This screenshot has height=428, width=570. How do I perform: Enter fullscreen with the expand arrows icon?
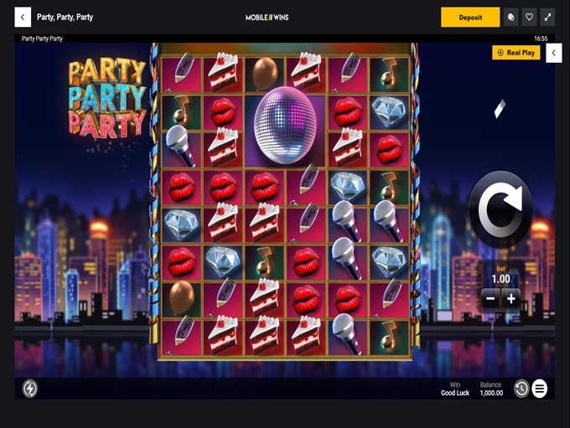547,17
